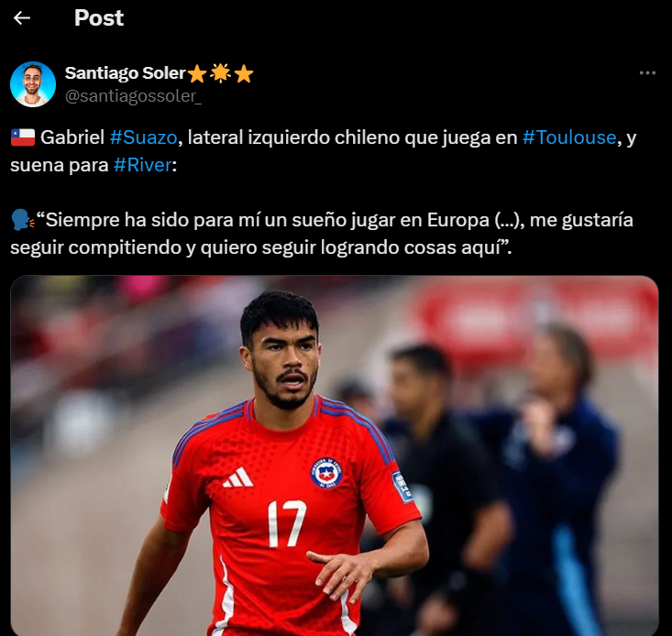Open the #River hashtag
Image resolution: width=672 pixels, height=636 pixels.
click(142, 165)
